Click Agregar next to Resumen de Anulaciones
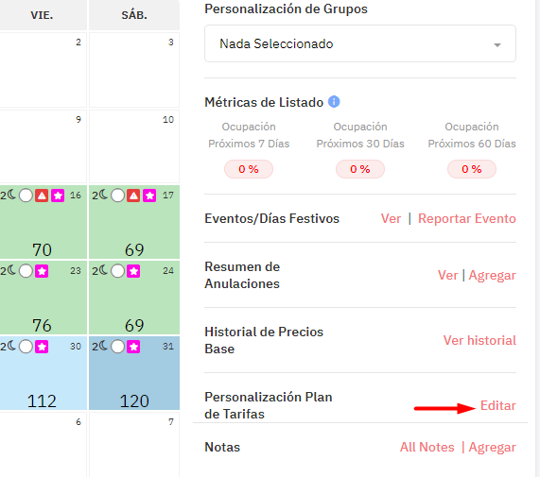The width and height of the screenshot is (540, 477). pyautogui.click(x=492, y=275)
